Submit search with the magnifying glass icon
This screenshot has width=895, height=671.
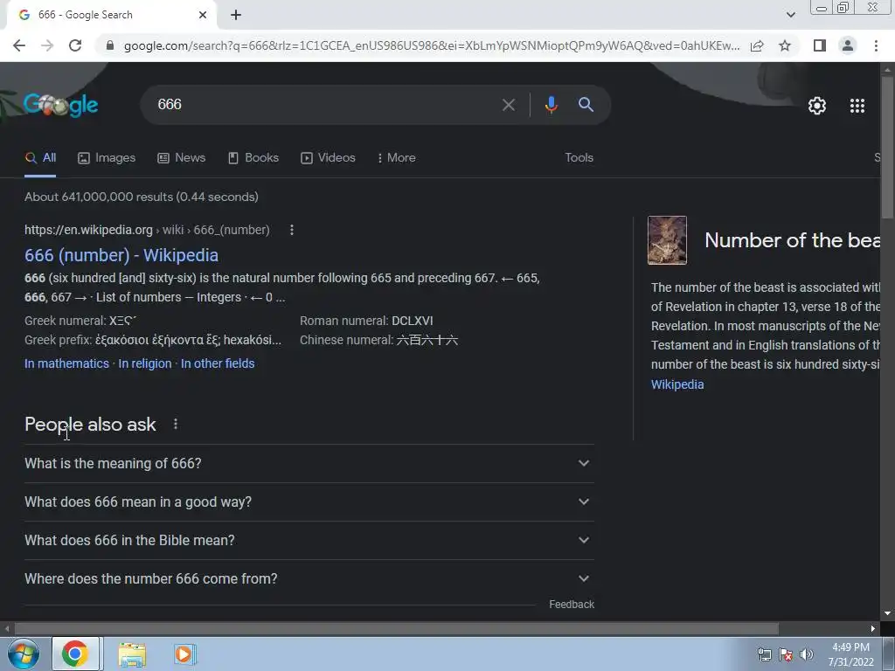(x=586, y=105)
